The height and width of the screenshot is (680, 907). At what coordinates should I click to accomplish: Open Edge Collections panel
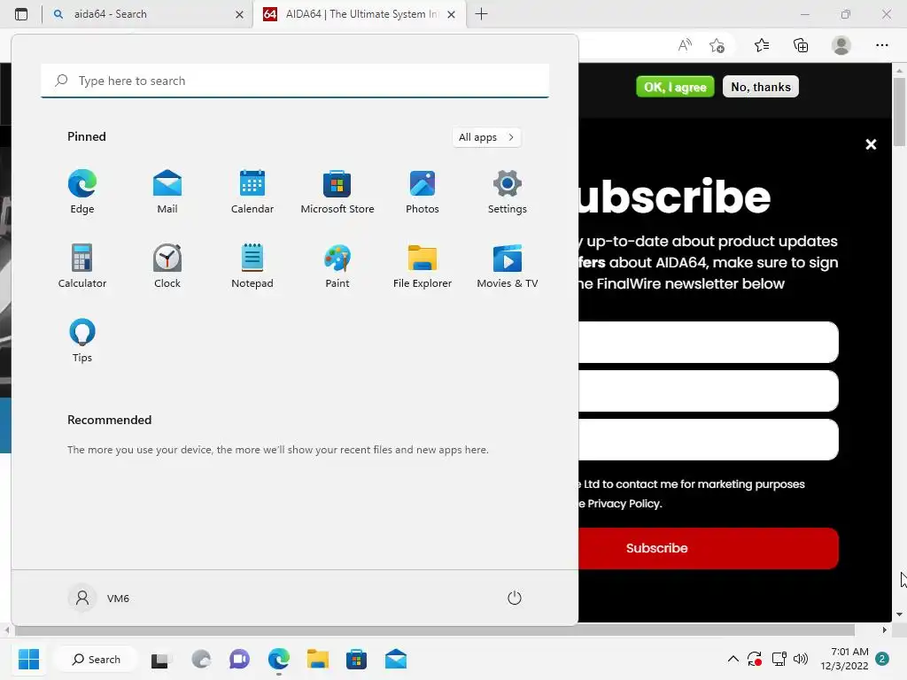pyautogui.click(x=801, y=45)
